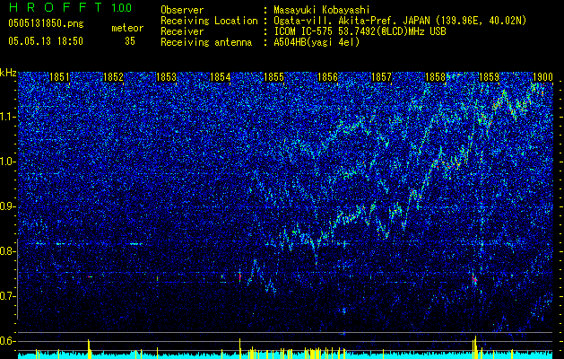564x359 pixels.
Task: Click the 0.7 frequency axis label
Action: tap(7, 296)
